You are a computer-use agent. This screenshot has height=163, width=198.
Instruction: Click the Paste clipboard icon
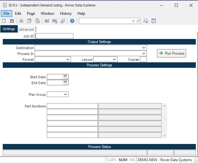click(37, 21)
